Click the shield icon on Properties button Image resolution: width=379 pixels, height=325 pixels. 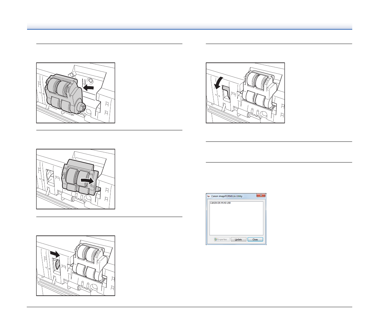[x=216, y=239]
